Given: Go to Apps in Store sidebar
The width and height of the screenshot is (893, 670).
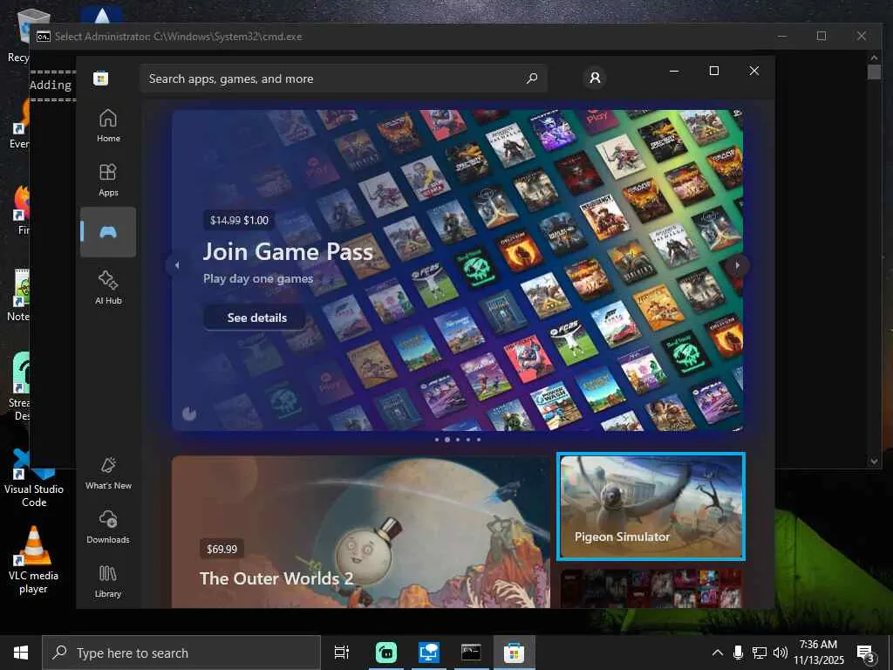Looking at the screenshot, I should click(107, 180).
